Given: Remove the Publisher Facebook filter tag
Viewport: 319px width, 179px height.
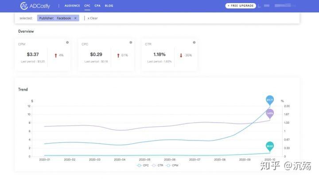Looking at the screenshot, I should pos(75,18).
